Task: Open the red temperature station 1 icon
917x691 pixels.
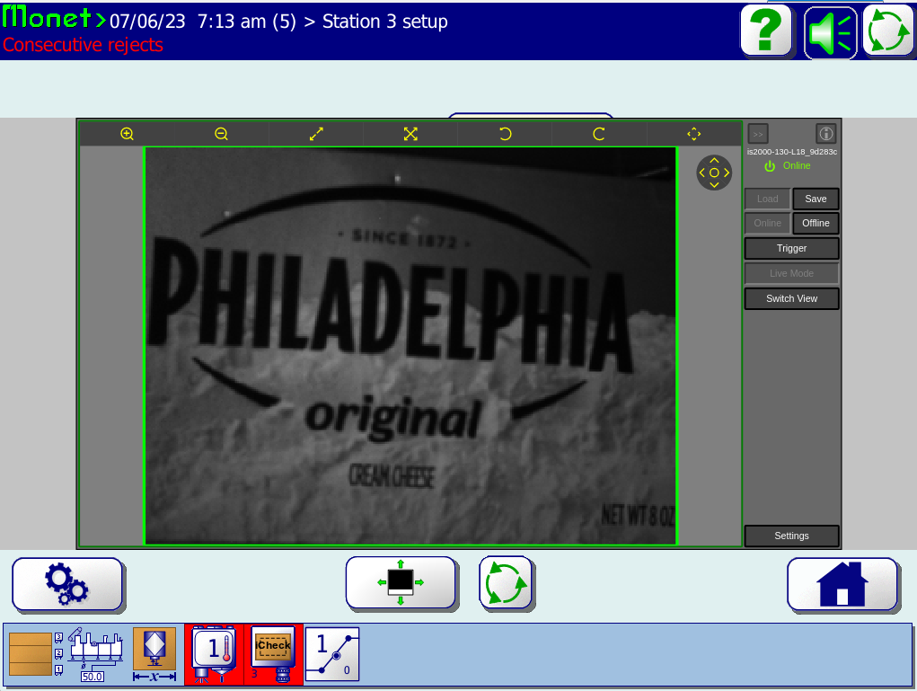Action: (214, 654)
